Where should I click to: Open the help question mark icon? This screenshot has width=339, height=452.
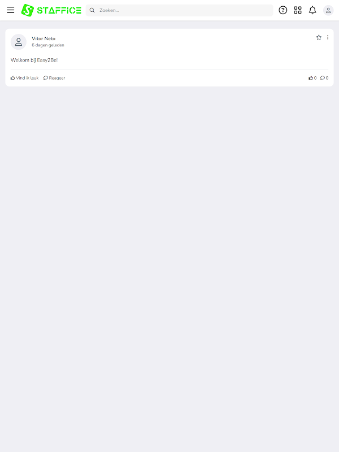[283, 10]
